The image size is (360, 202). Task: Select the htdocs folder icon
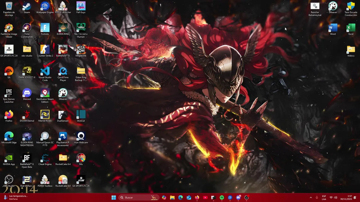(351, 51)
